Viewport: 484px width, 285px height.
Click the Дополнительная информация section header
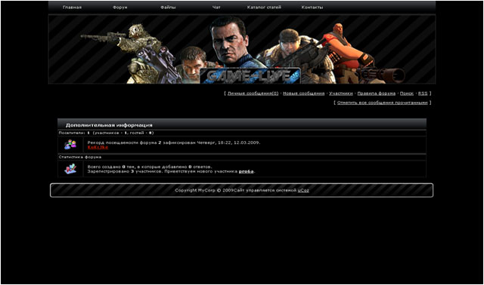(x=242, y=124)
